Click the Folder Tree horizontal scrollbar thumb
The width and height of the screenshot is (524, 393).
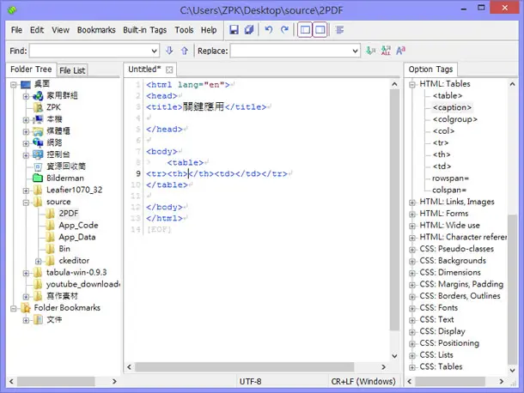click(x=56, y=381)
